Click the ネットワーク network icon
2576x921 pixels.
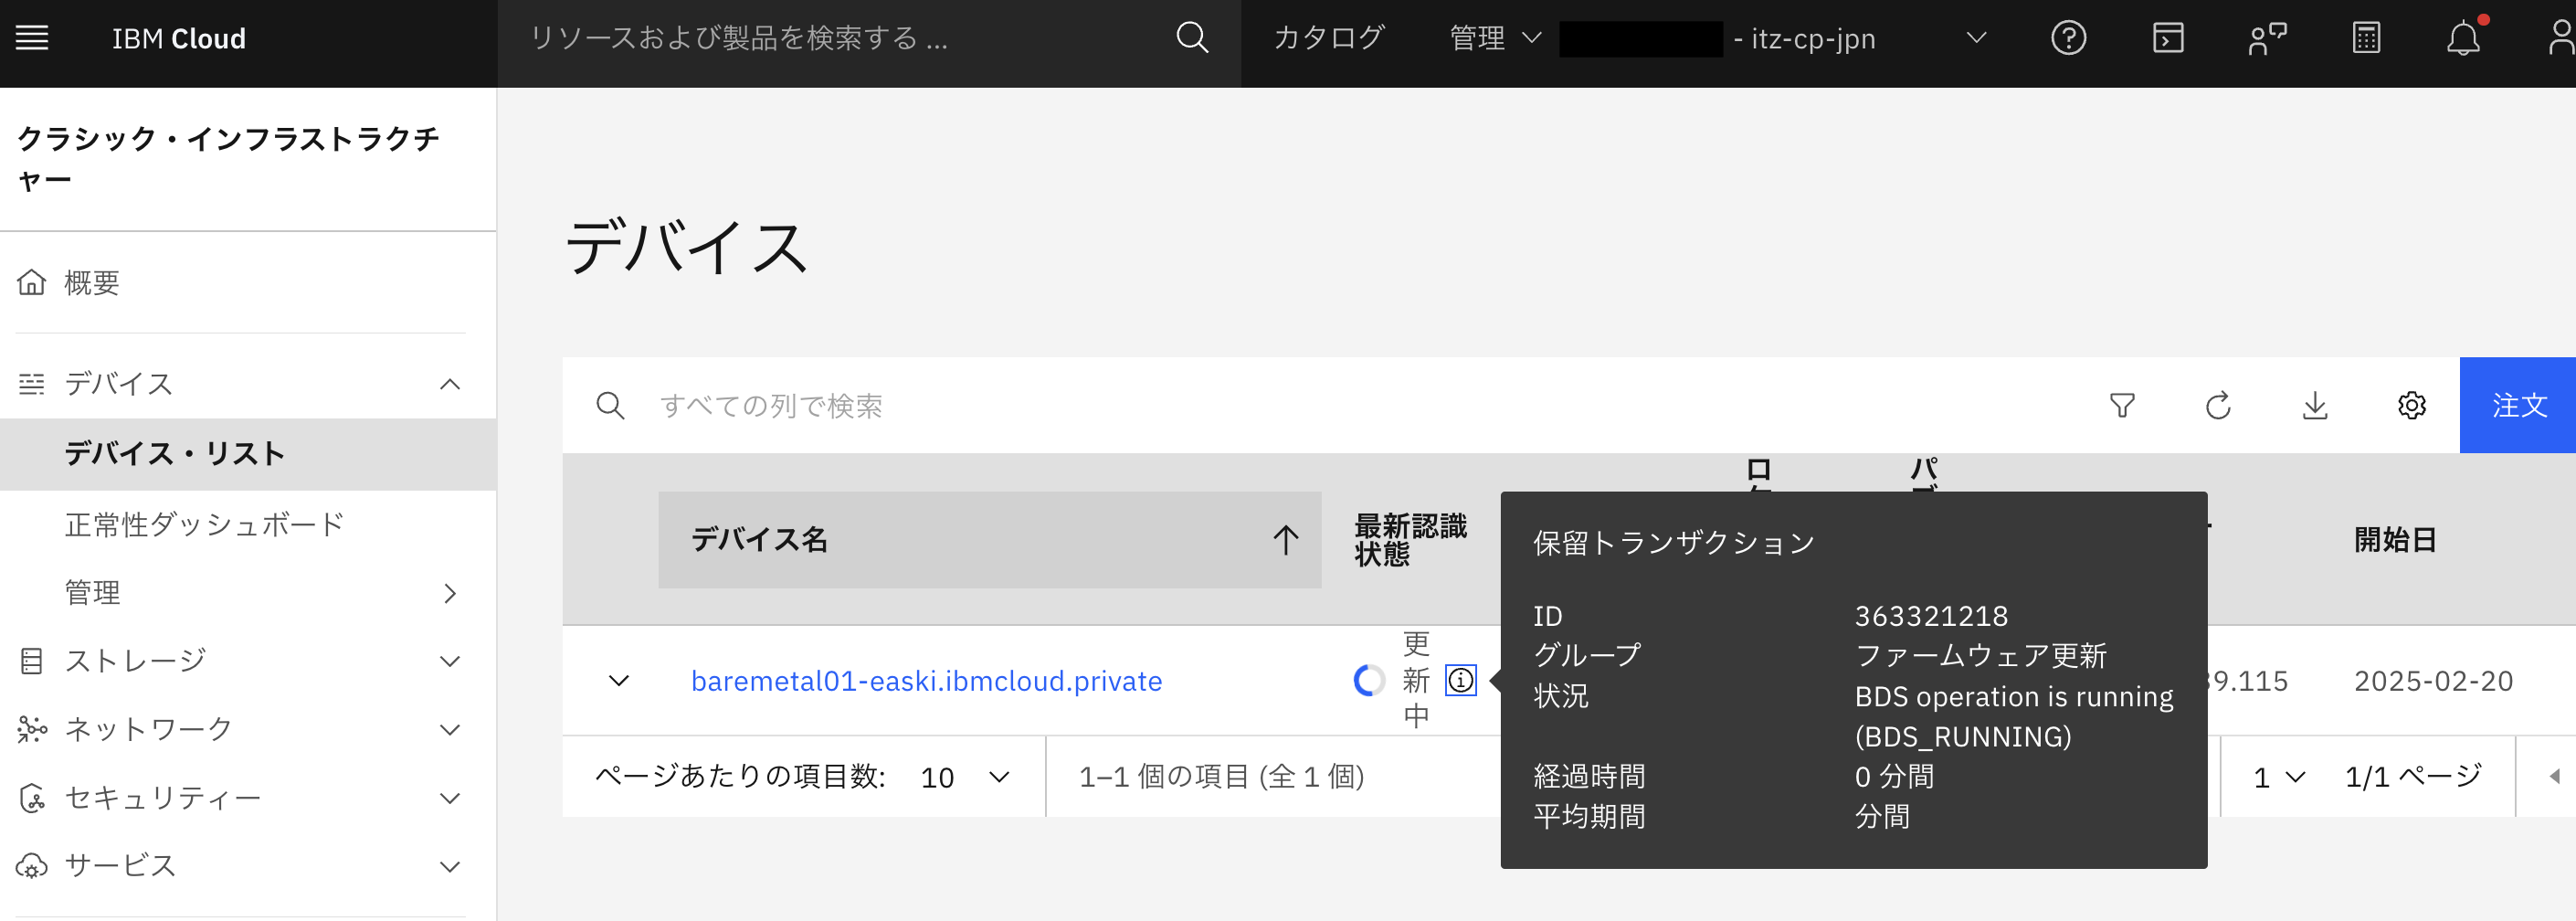coord(32,729)
